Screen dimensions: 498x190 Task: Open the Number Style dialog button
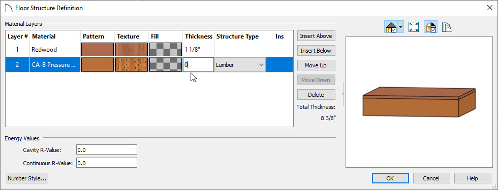27,178
